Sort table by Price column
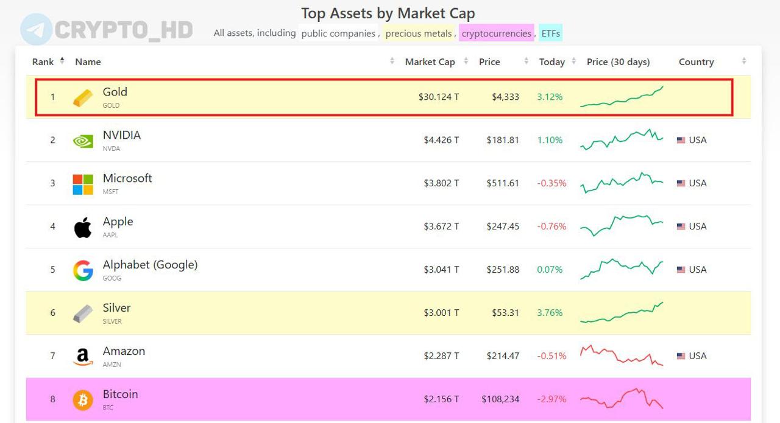Screen dimensions: 780x423 tap(489, 62)
